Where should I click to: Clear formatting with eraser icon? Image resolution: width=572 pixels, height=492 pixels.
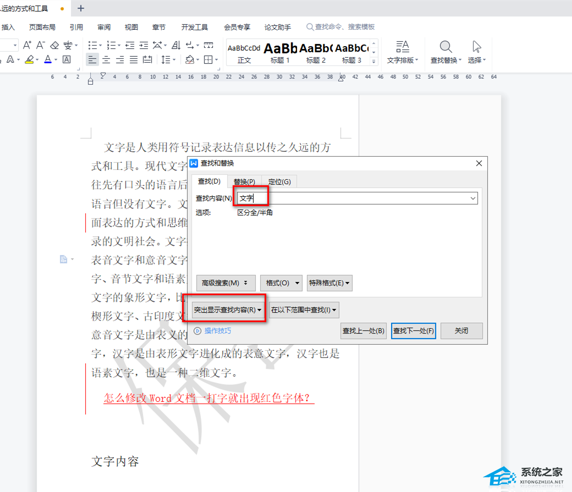click(x=54, y=45)
